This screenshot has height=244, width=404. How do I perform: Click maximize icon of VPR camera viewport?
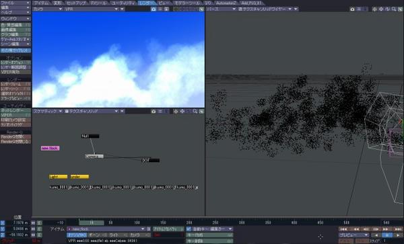coord(201,9)
